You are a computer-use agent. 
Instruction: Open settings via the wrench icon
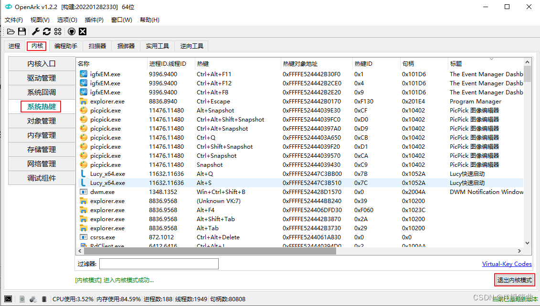pyautogui.click(x=34, y=31)
